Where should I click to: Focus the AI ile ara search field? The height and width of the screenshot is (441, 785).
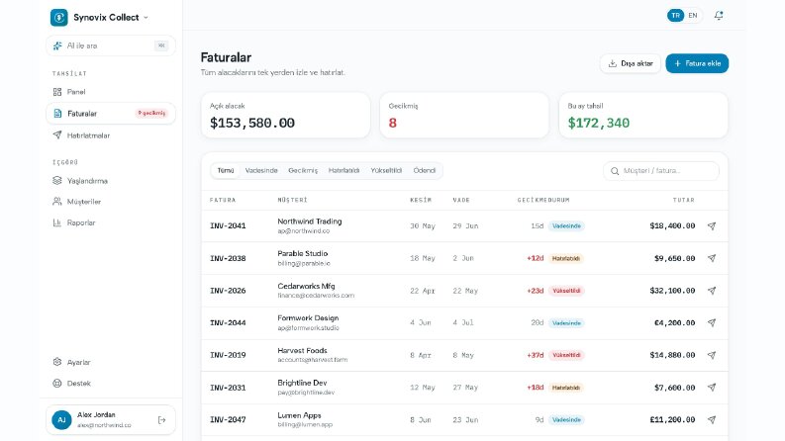[x=111, y=45]
